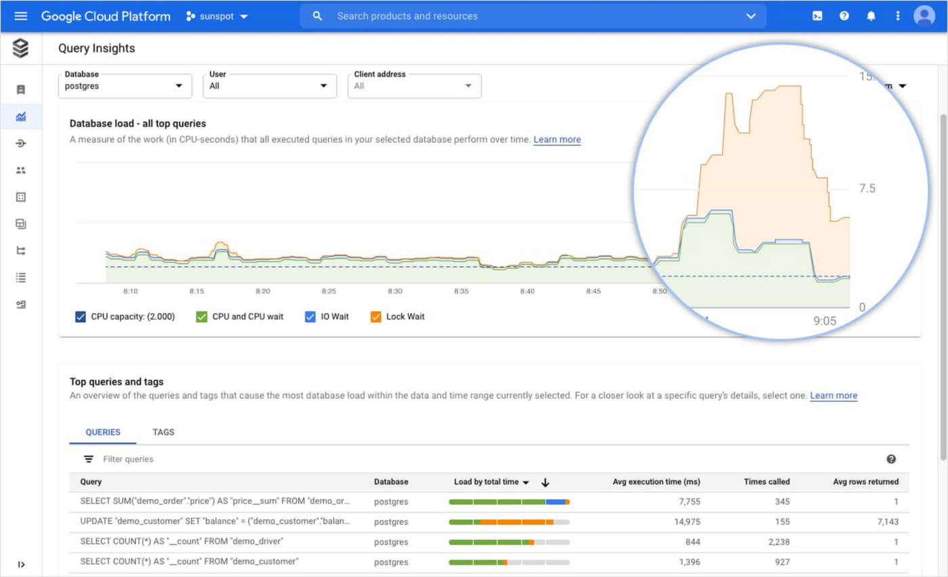Uncheck CPU capacity (2.000) checkbox
948x577 pixels.
point(81,316)
